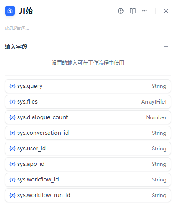Click the 添加描述 description field
The height and width of the screenshot is (204, 175).
coord(87,28)
